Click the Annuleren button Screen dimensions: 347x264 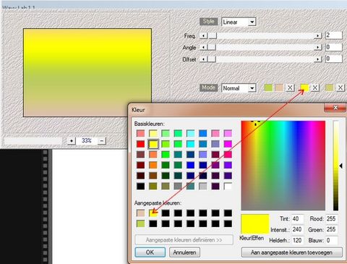(x=184, y=252)
